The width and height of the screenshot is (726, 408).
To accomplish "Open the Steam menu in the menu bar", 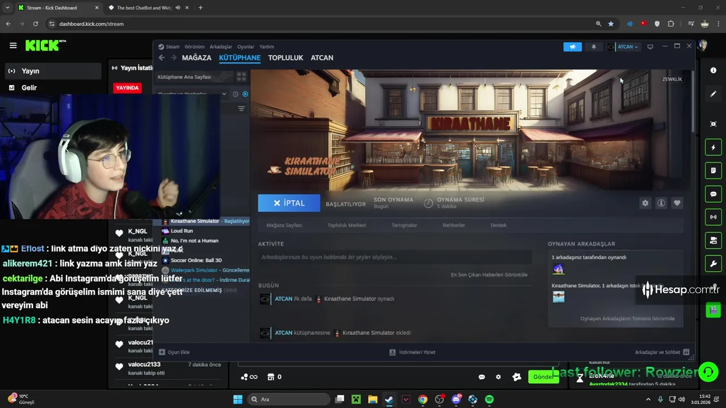I will pos(168,46).
